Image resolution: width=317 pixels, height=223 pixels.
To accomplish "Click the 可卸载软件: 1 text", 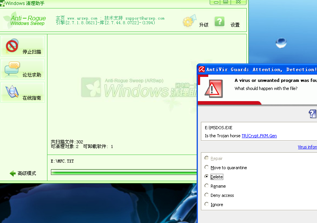I will click(98, 146).
